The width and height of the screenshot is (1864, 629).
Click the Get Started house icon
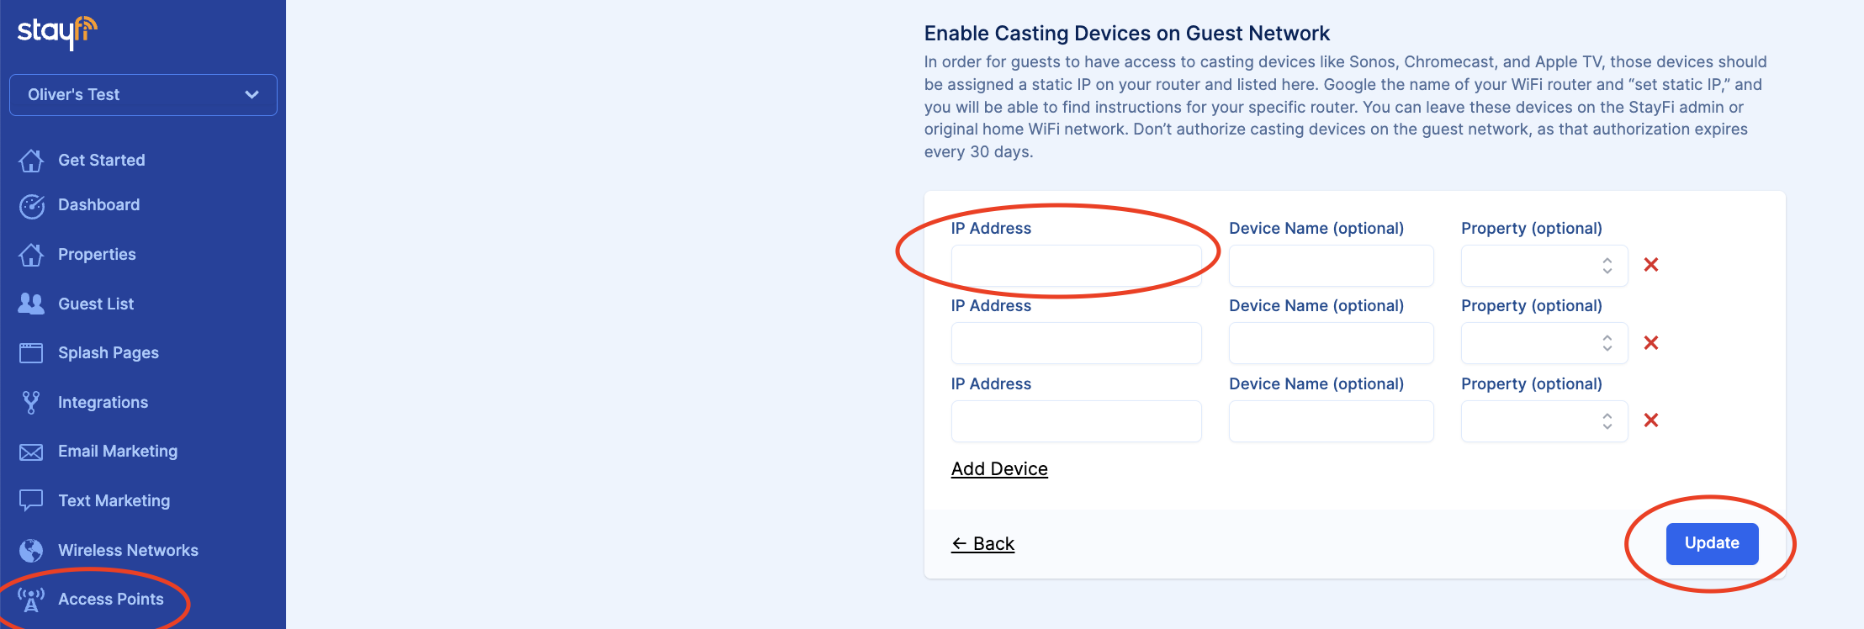click(x=31, y=161)
